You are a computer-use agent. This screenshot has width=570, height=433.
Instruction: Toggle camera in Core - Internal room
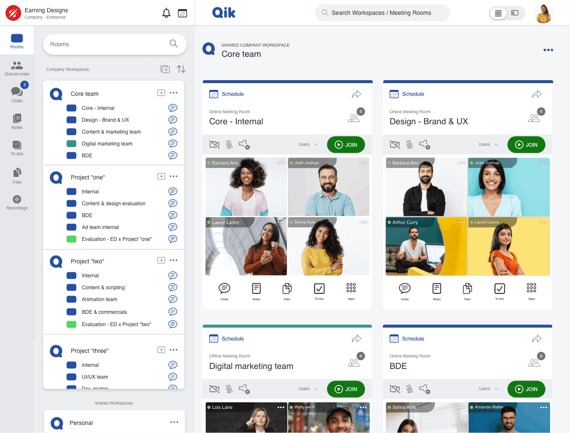click(214, 145)
